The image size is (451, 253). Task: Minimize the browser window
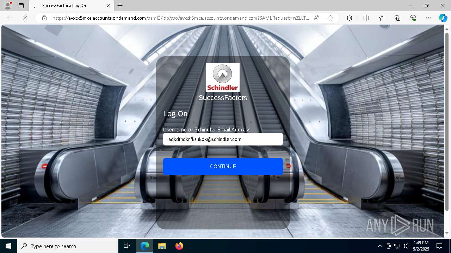coord(410,6)
